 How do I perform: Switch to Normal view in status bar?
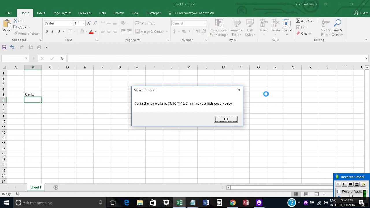[x=296, y=194]
